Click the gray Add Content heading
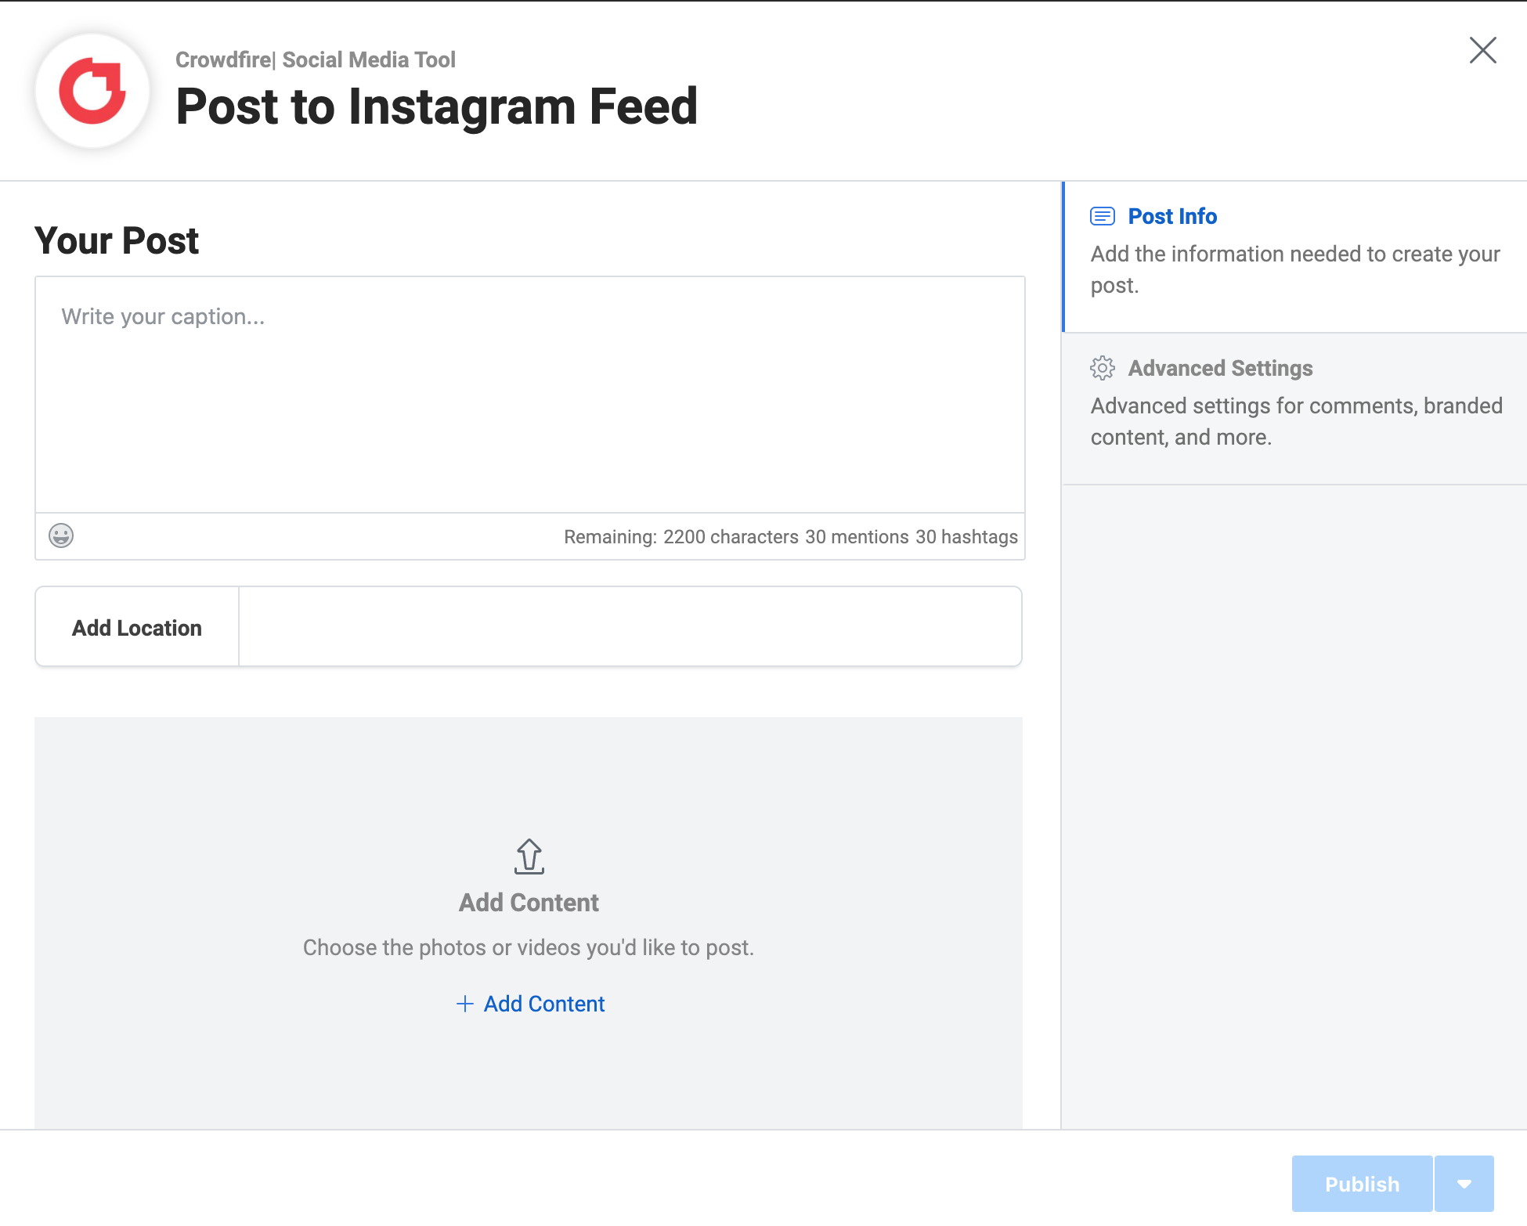Image resolution: width=1527 pixels, height=1226 pixels. pos(529,903)
